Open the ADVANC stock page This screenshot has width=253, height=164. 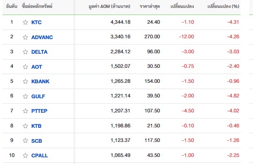(42, 37)
